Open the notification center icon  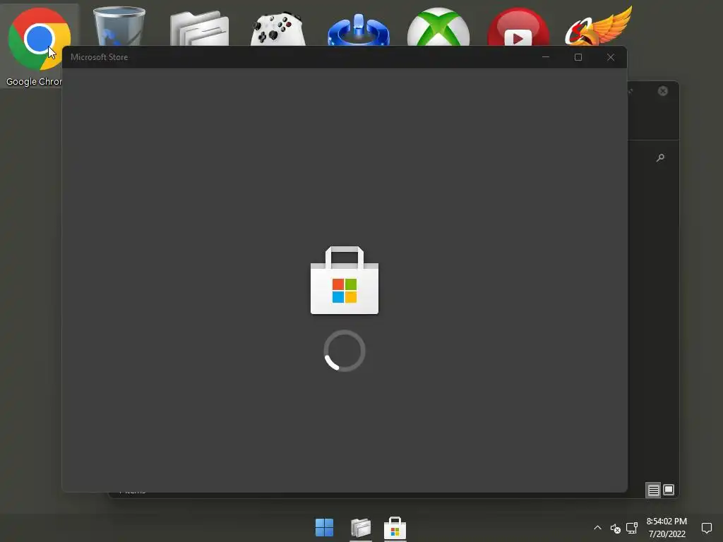706,528
